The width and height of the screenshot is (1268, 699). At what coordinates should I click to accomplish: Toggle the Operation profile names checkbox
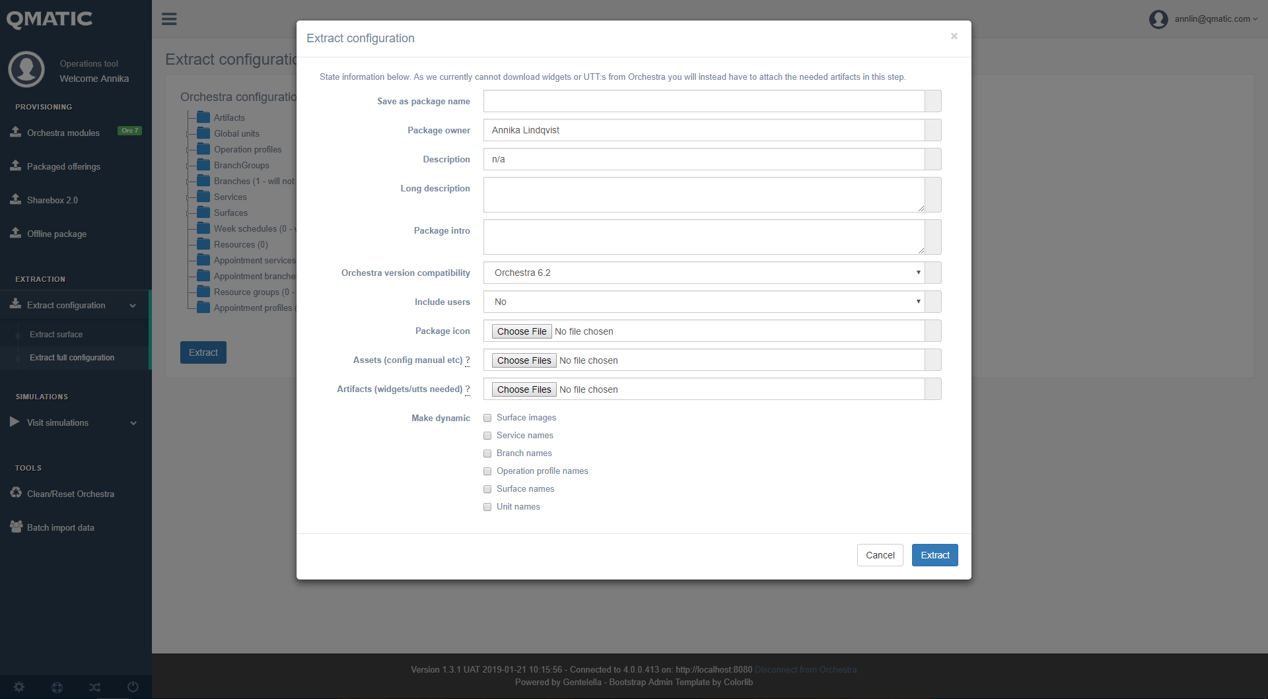(487, 471)
